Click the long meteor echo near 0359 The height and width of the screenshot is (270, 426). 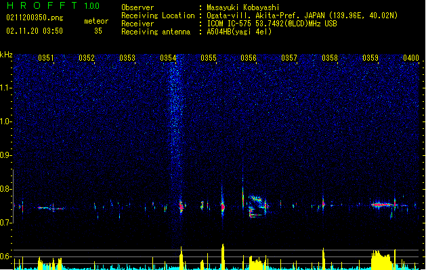click(x=383, y=205)
